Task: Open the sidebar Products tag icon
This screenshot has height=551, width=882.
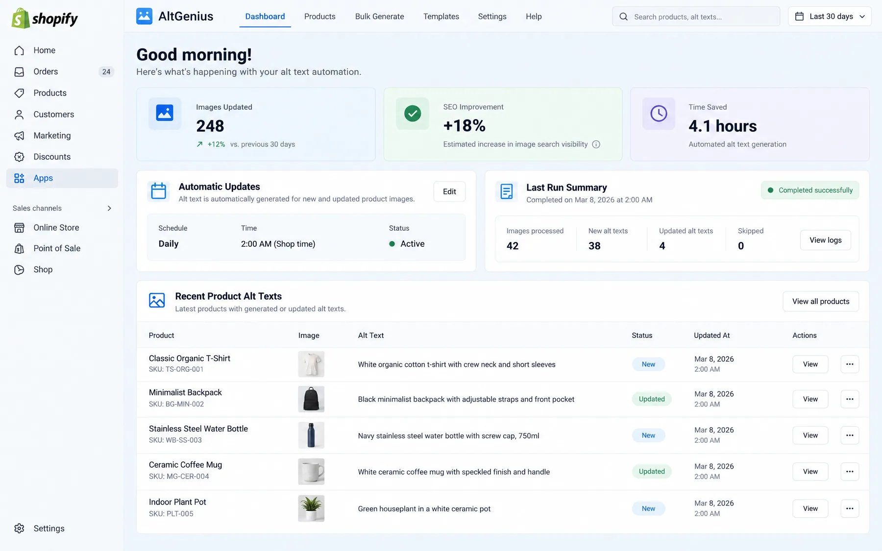Action: click(19, 93)
